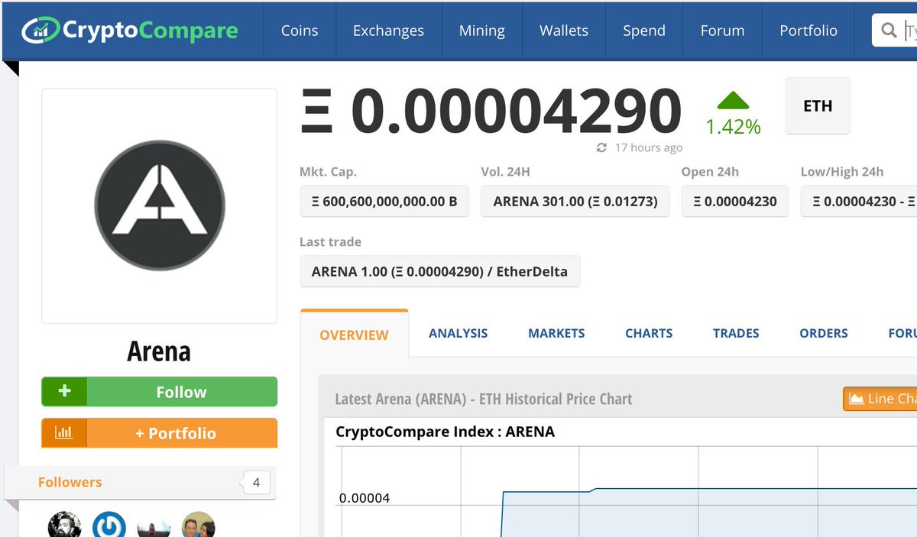The height and width of the screenshot is (537, 917).
Task: Click the green up arrow price indicator
Action: pyautogui.click(x=733, y=101)
